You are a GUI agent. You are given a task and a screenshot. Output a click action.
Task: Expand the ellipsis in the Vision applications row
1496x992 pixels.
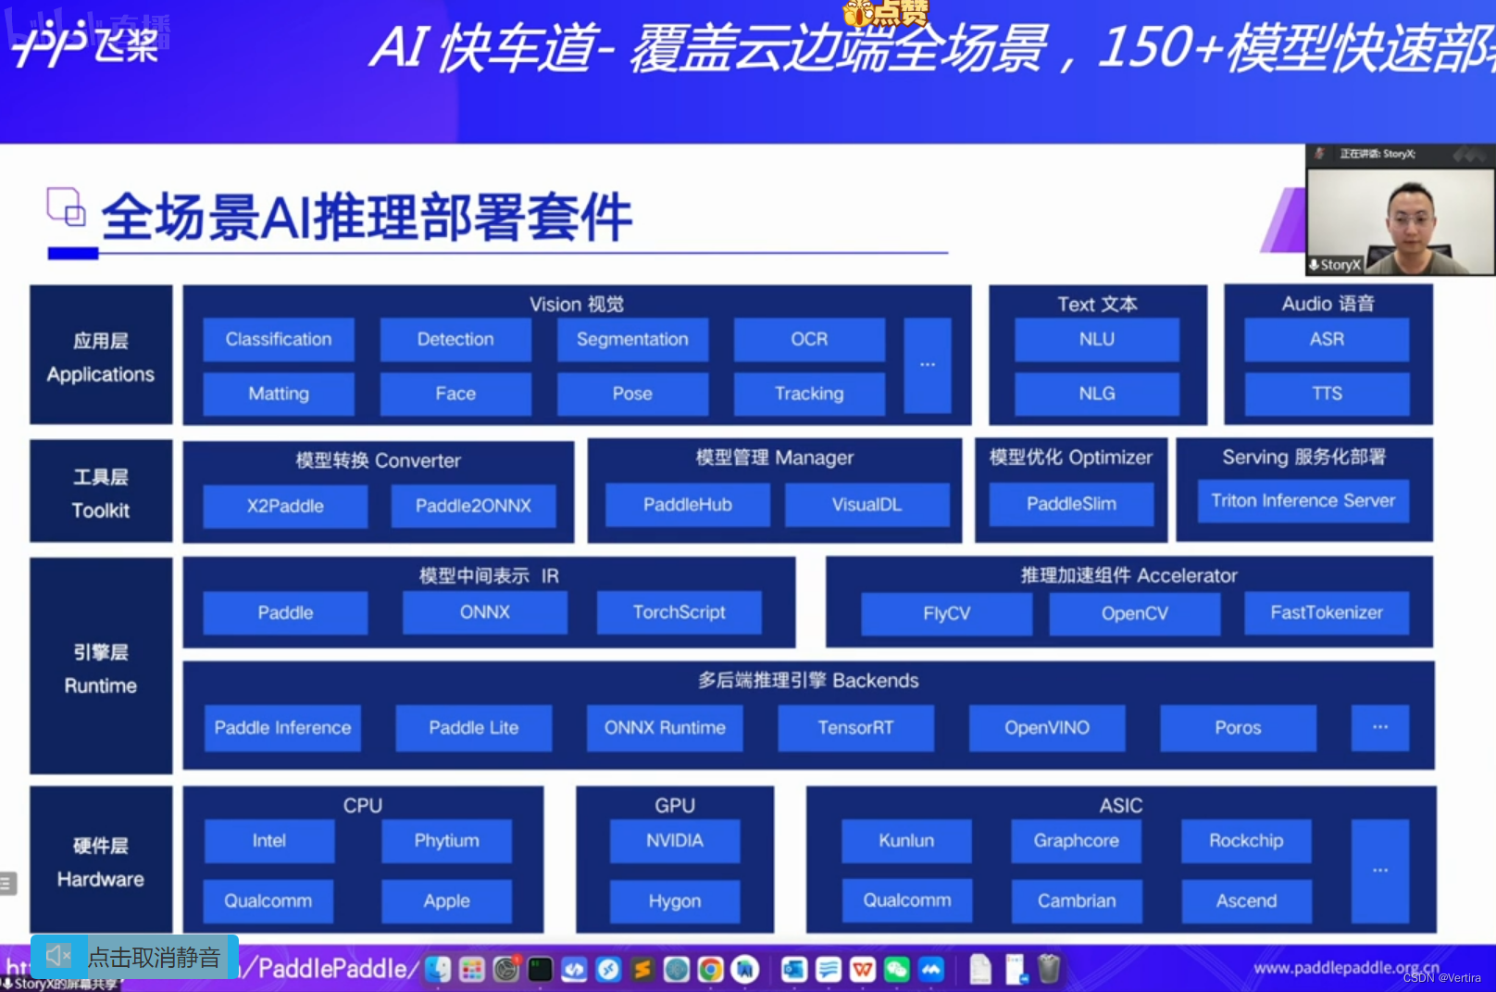(x=928, y=365)
